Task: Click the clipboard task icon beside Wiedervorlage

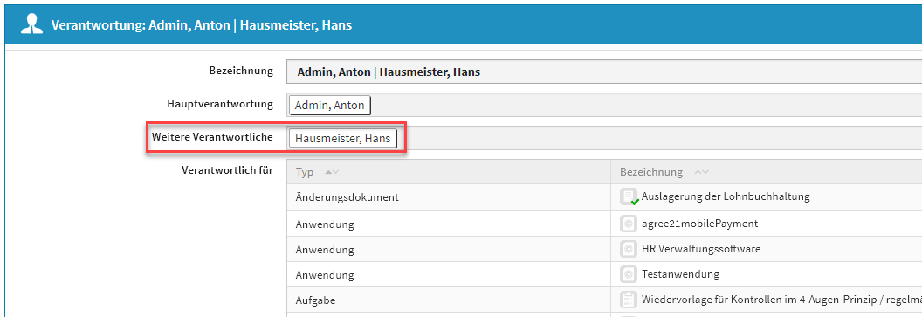Action: click(629, 300)
